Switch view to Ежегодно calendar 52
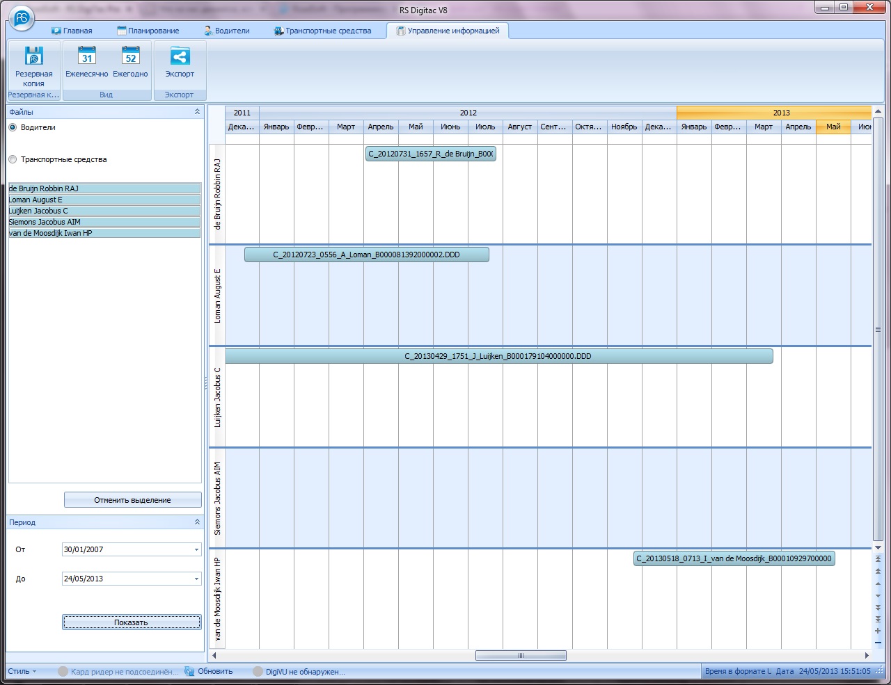This screenshot has width=891, height=685. coord(130,56)
